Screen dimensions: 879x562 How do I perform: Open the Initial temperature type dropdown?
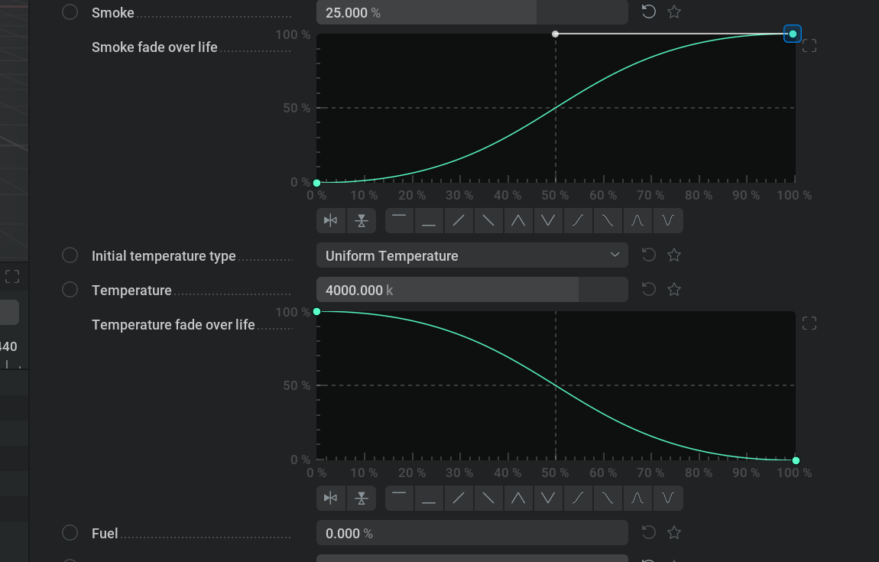[472, 255]
